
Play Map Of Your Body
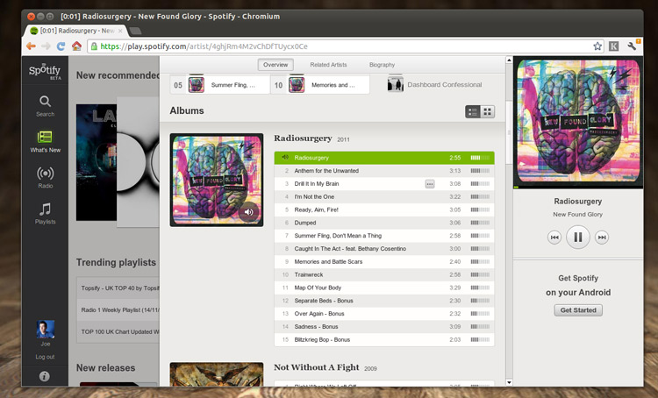pyautogui.click(x=384, y=288)
